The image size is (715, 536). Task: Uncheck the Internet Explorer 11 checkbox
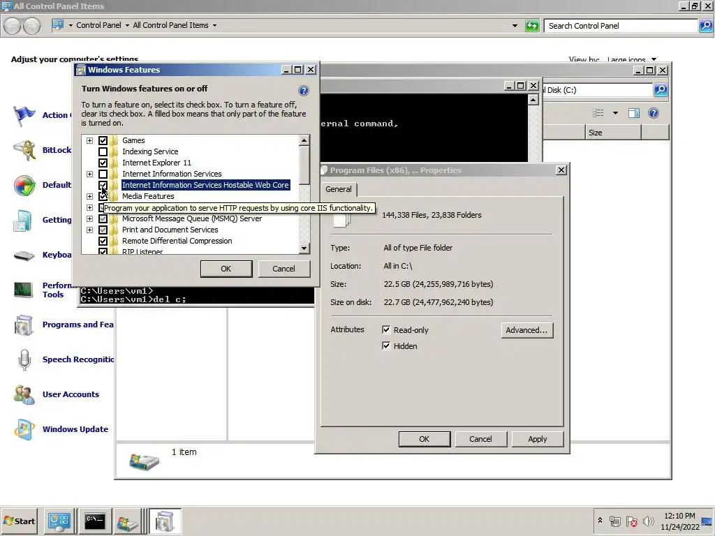click(x=103, y=163)
